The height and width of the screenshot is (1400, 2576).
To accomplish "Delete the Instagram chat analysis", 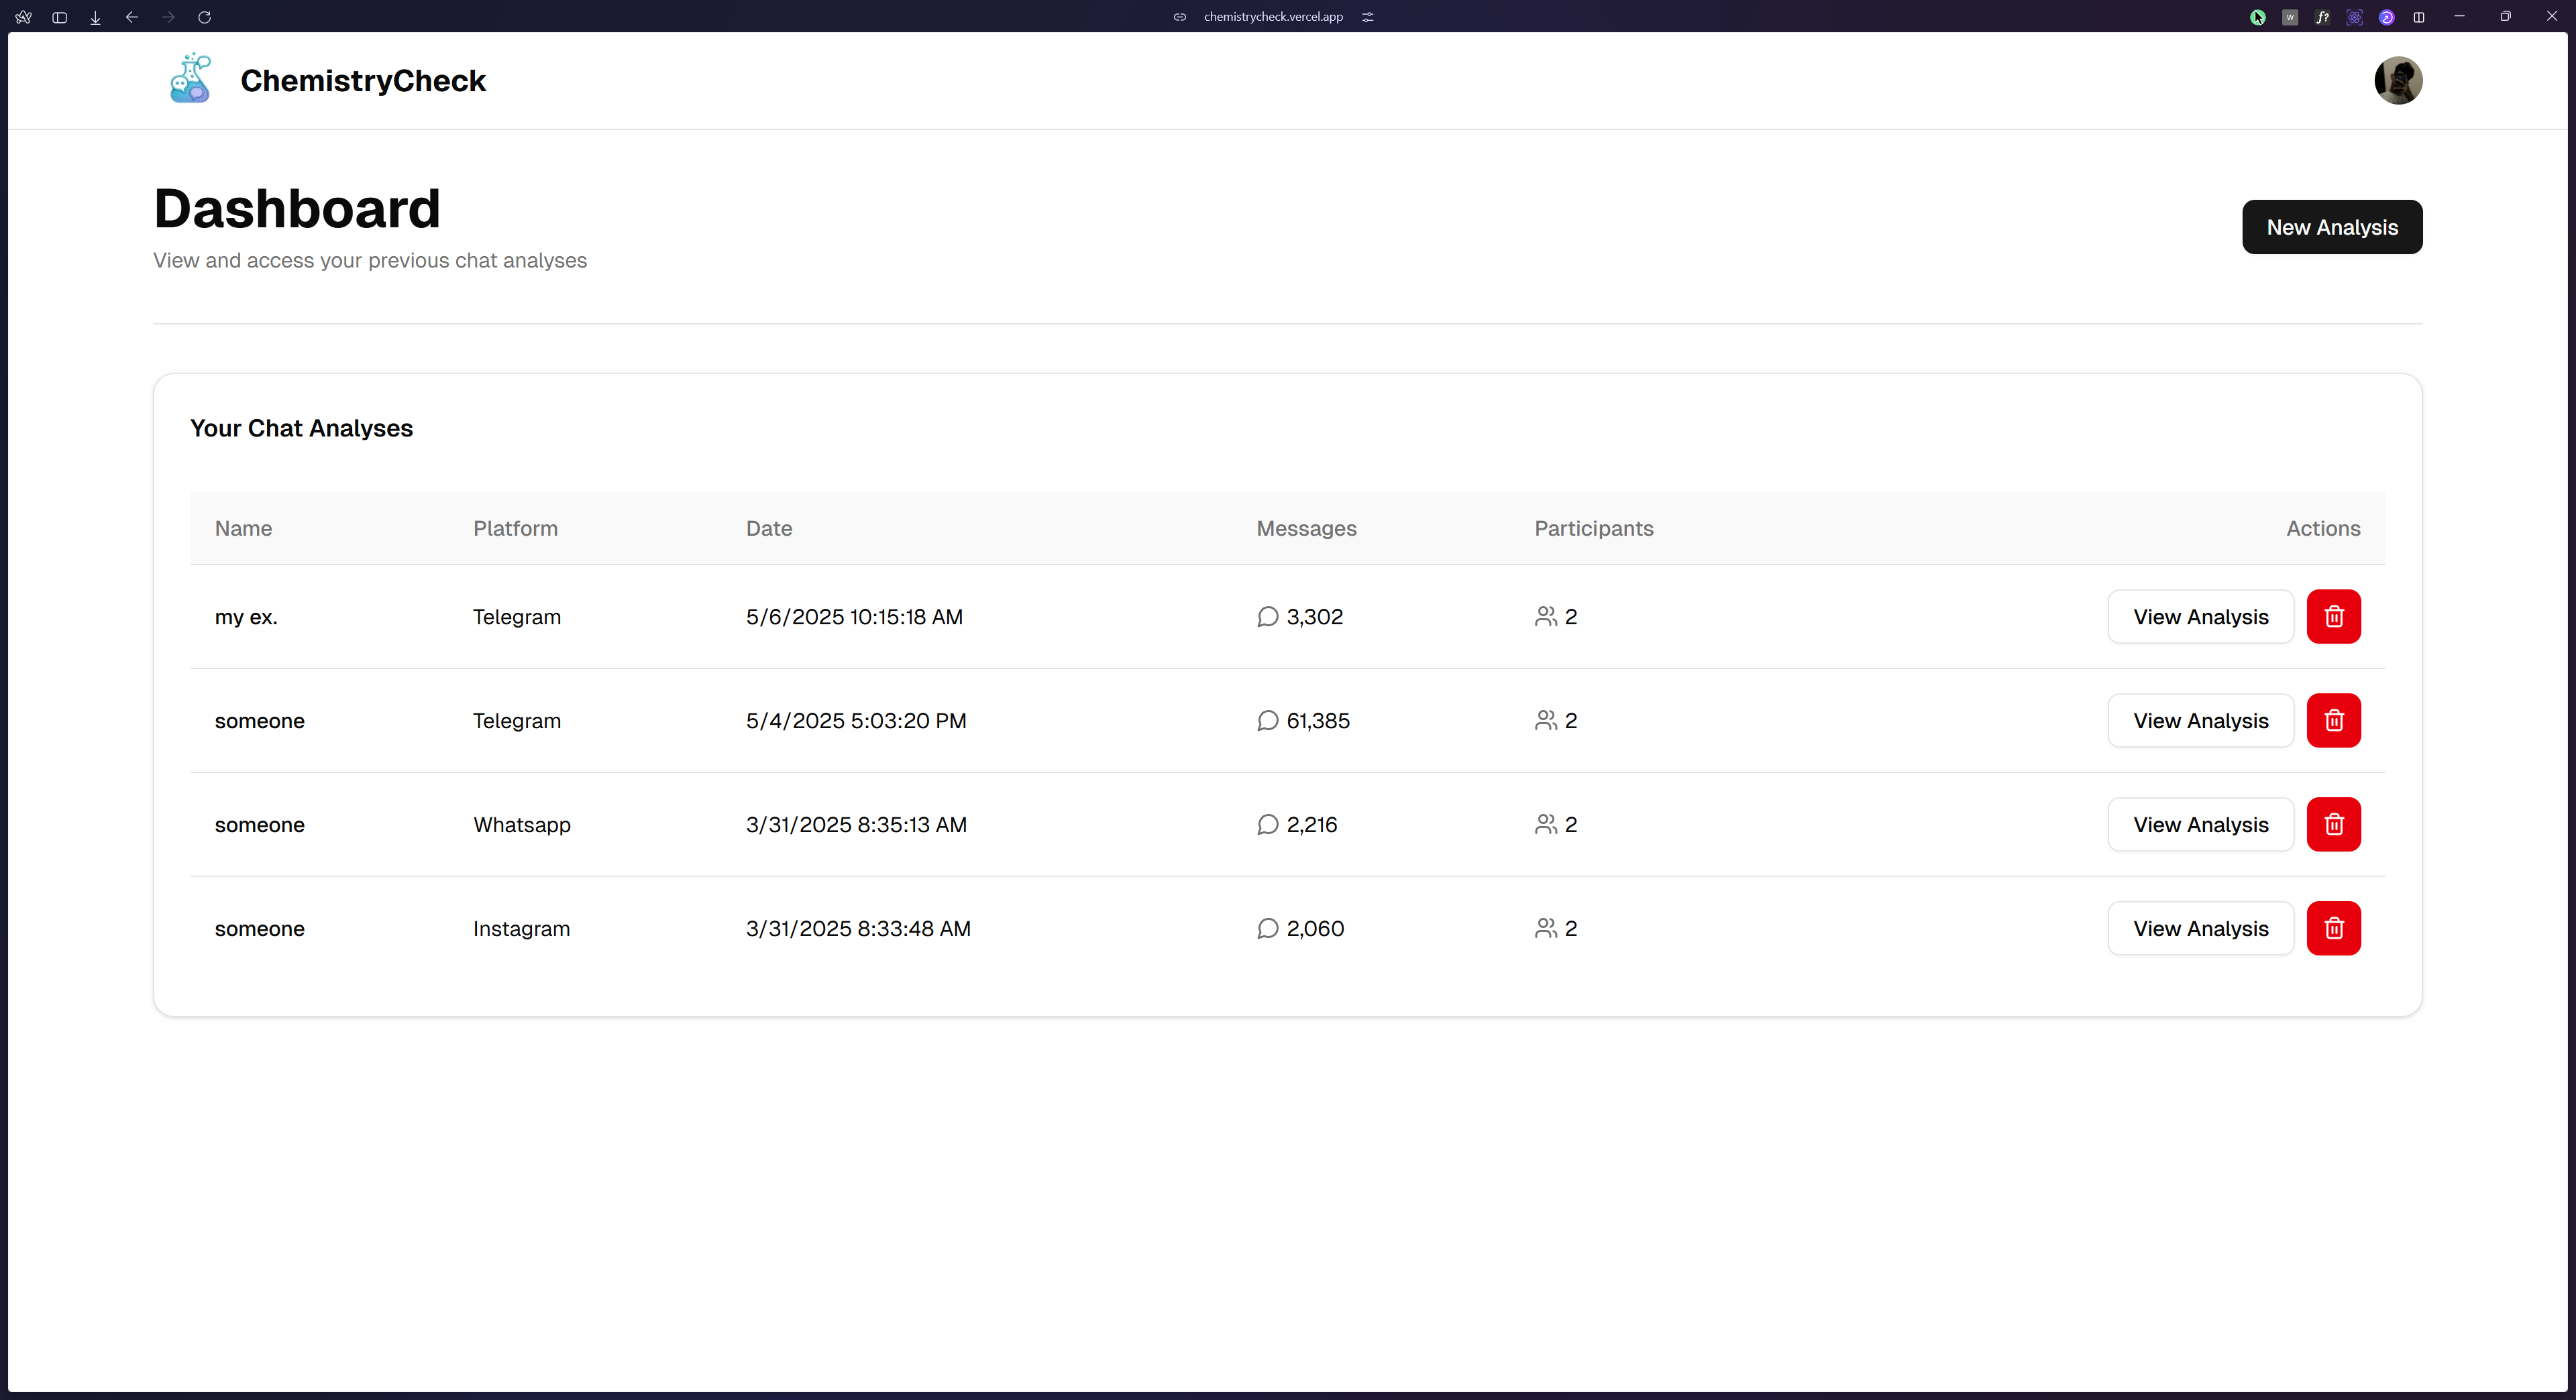I will tap(2333, 929).
